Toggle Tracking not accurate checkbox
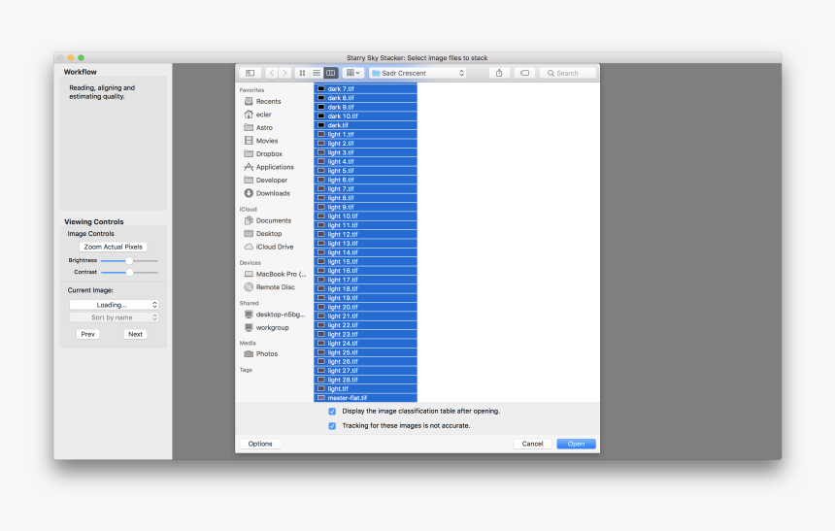Image resolution: width=835 pixels, height=531 pixels. point(332,426)
